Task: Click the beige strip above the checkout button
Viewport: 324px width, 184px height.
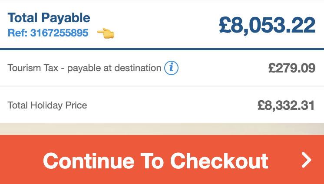Action: click(x=162, y=129)
